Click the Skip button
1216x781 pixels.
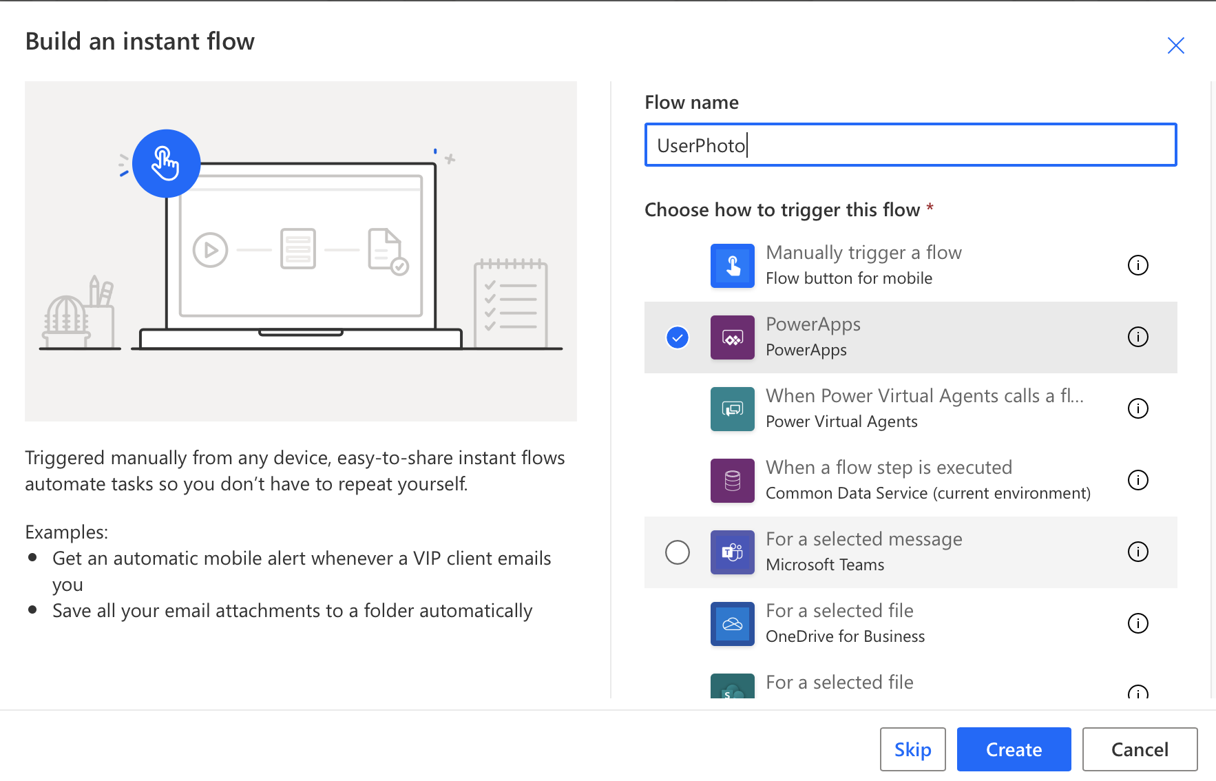pos(913,749)
